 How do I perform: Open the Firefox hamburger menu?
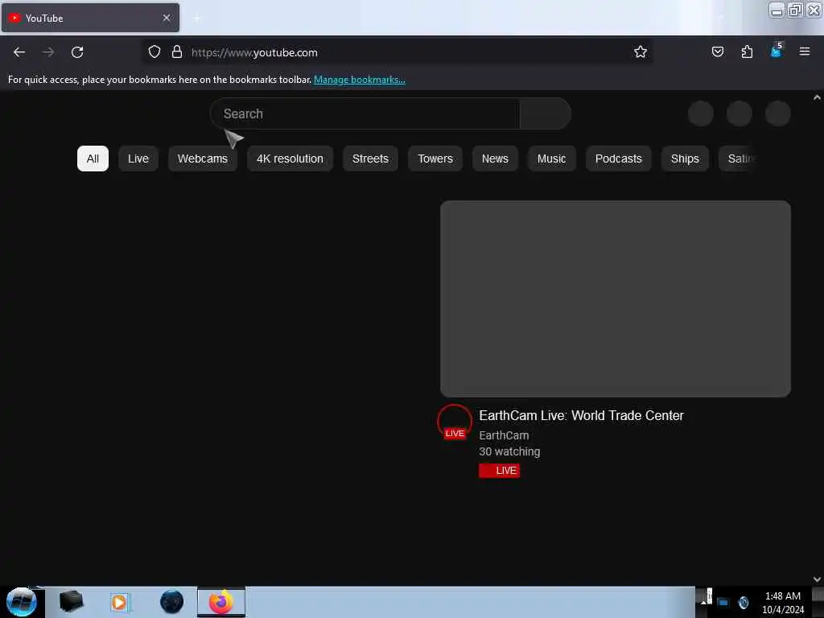(x=805, y=51)
